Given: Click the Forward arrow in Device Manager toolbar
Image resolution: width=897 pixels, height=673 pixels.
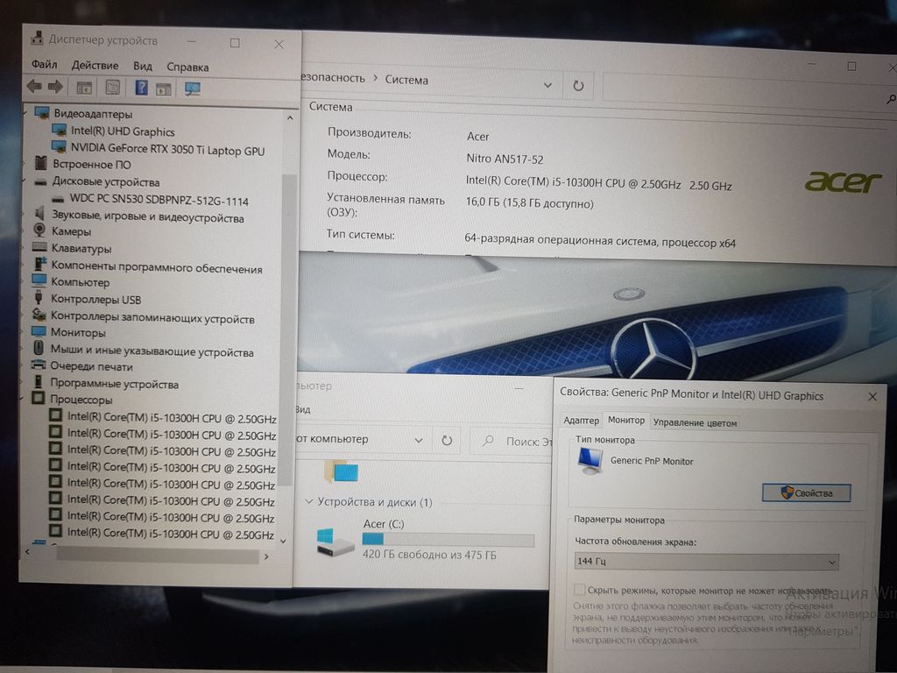Looking at the screenshot, I should (x=55, y=87).
